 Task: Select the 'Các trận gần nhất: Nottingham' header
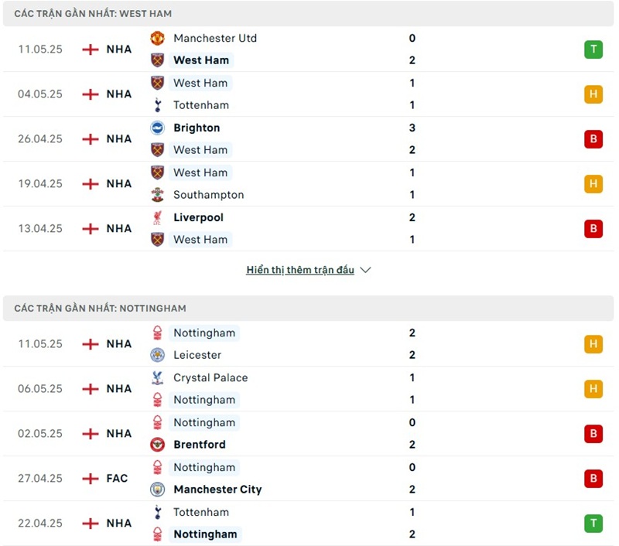(x=100, y=308)
